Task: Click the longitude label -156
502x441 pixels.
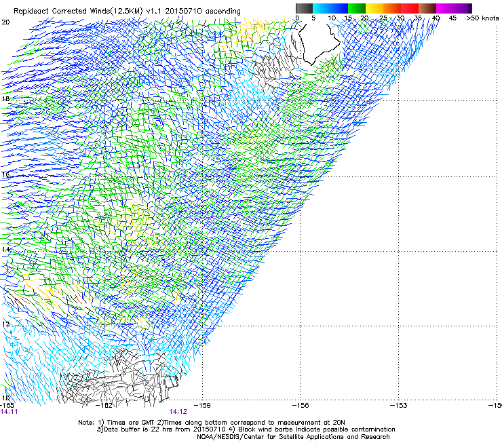Action: (x=301, y=406)
